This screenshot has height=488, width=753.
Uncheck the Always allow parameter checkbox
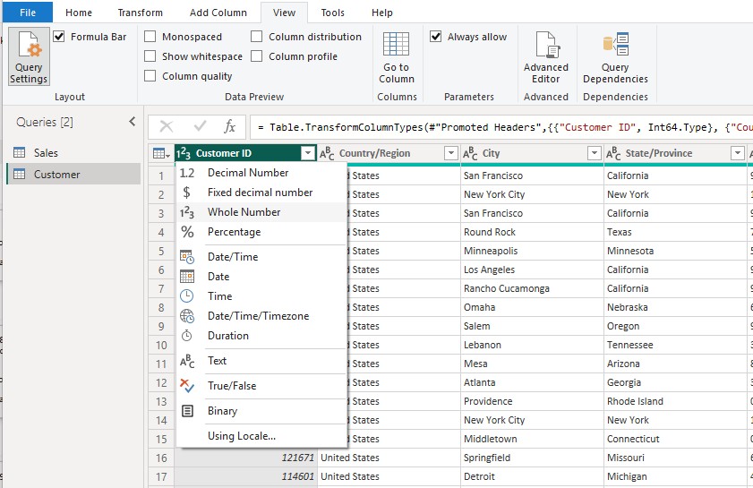click(435, 37)
